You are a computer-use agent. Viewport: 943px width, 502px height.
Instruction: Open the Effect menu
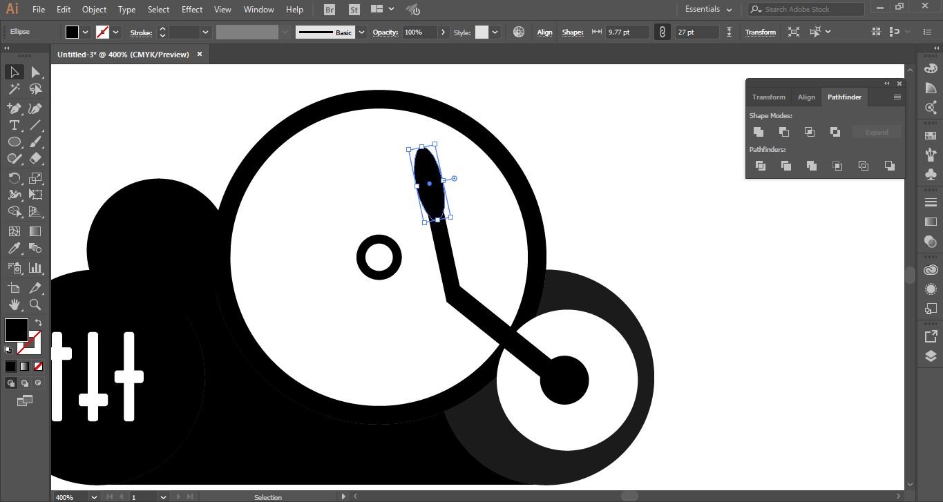[x=192, y=10]
